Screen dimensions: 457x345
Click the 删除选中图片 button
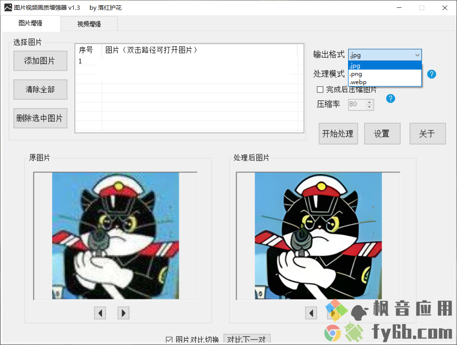40,118
